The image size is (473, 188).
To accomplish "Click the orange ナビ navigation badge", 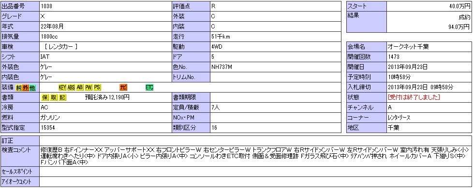I will point(123,88).
